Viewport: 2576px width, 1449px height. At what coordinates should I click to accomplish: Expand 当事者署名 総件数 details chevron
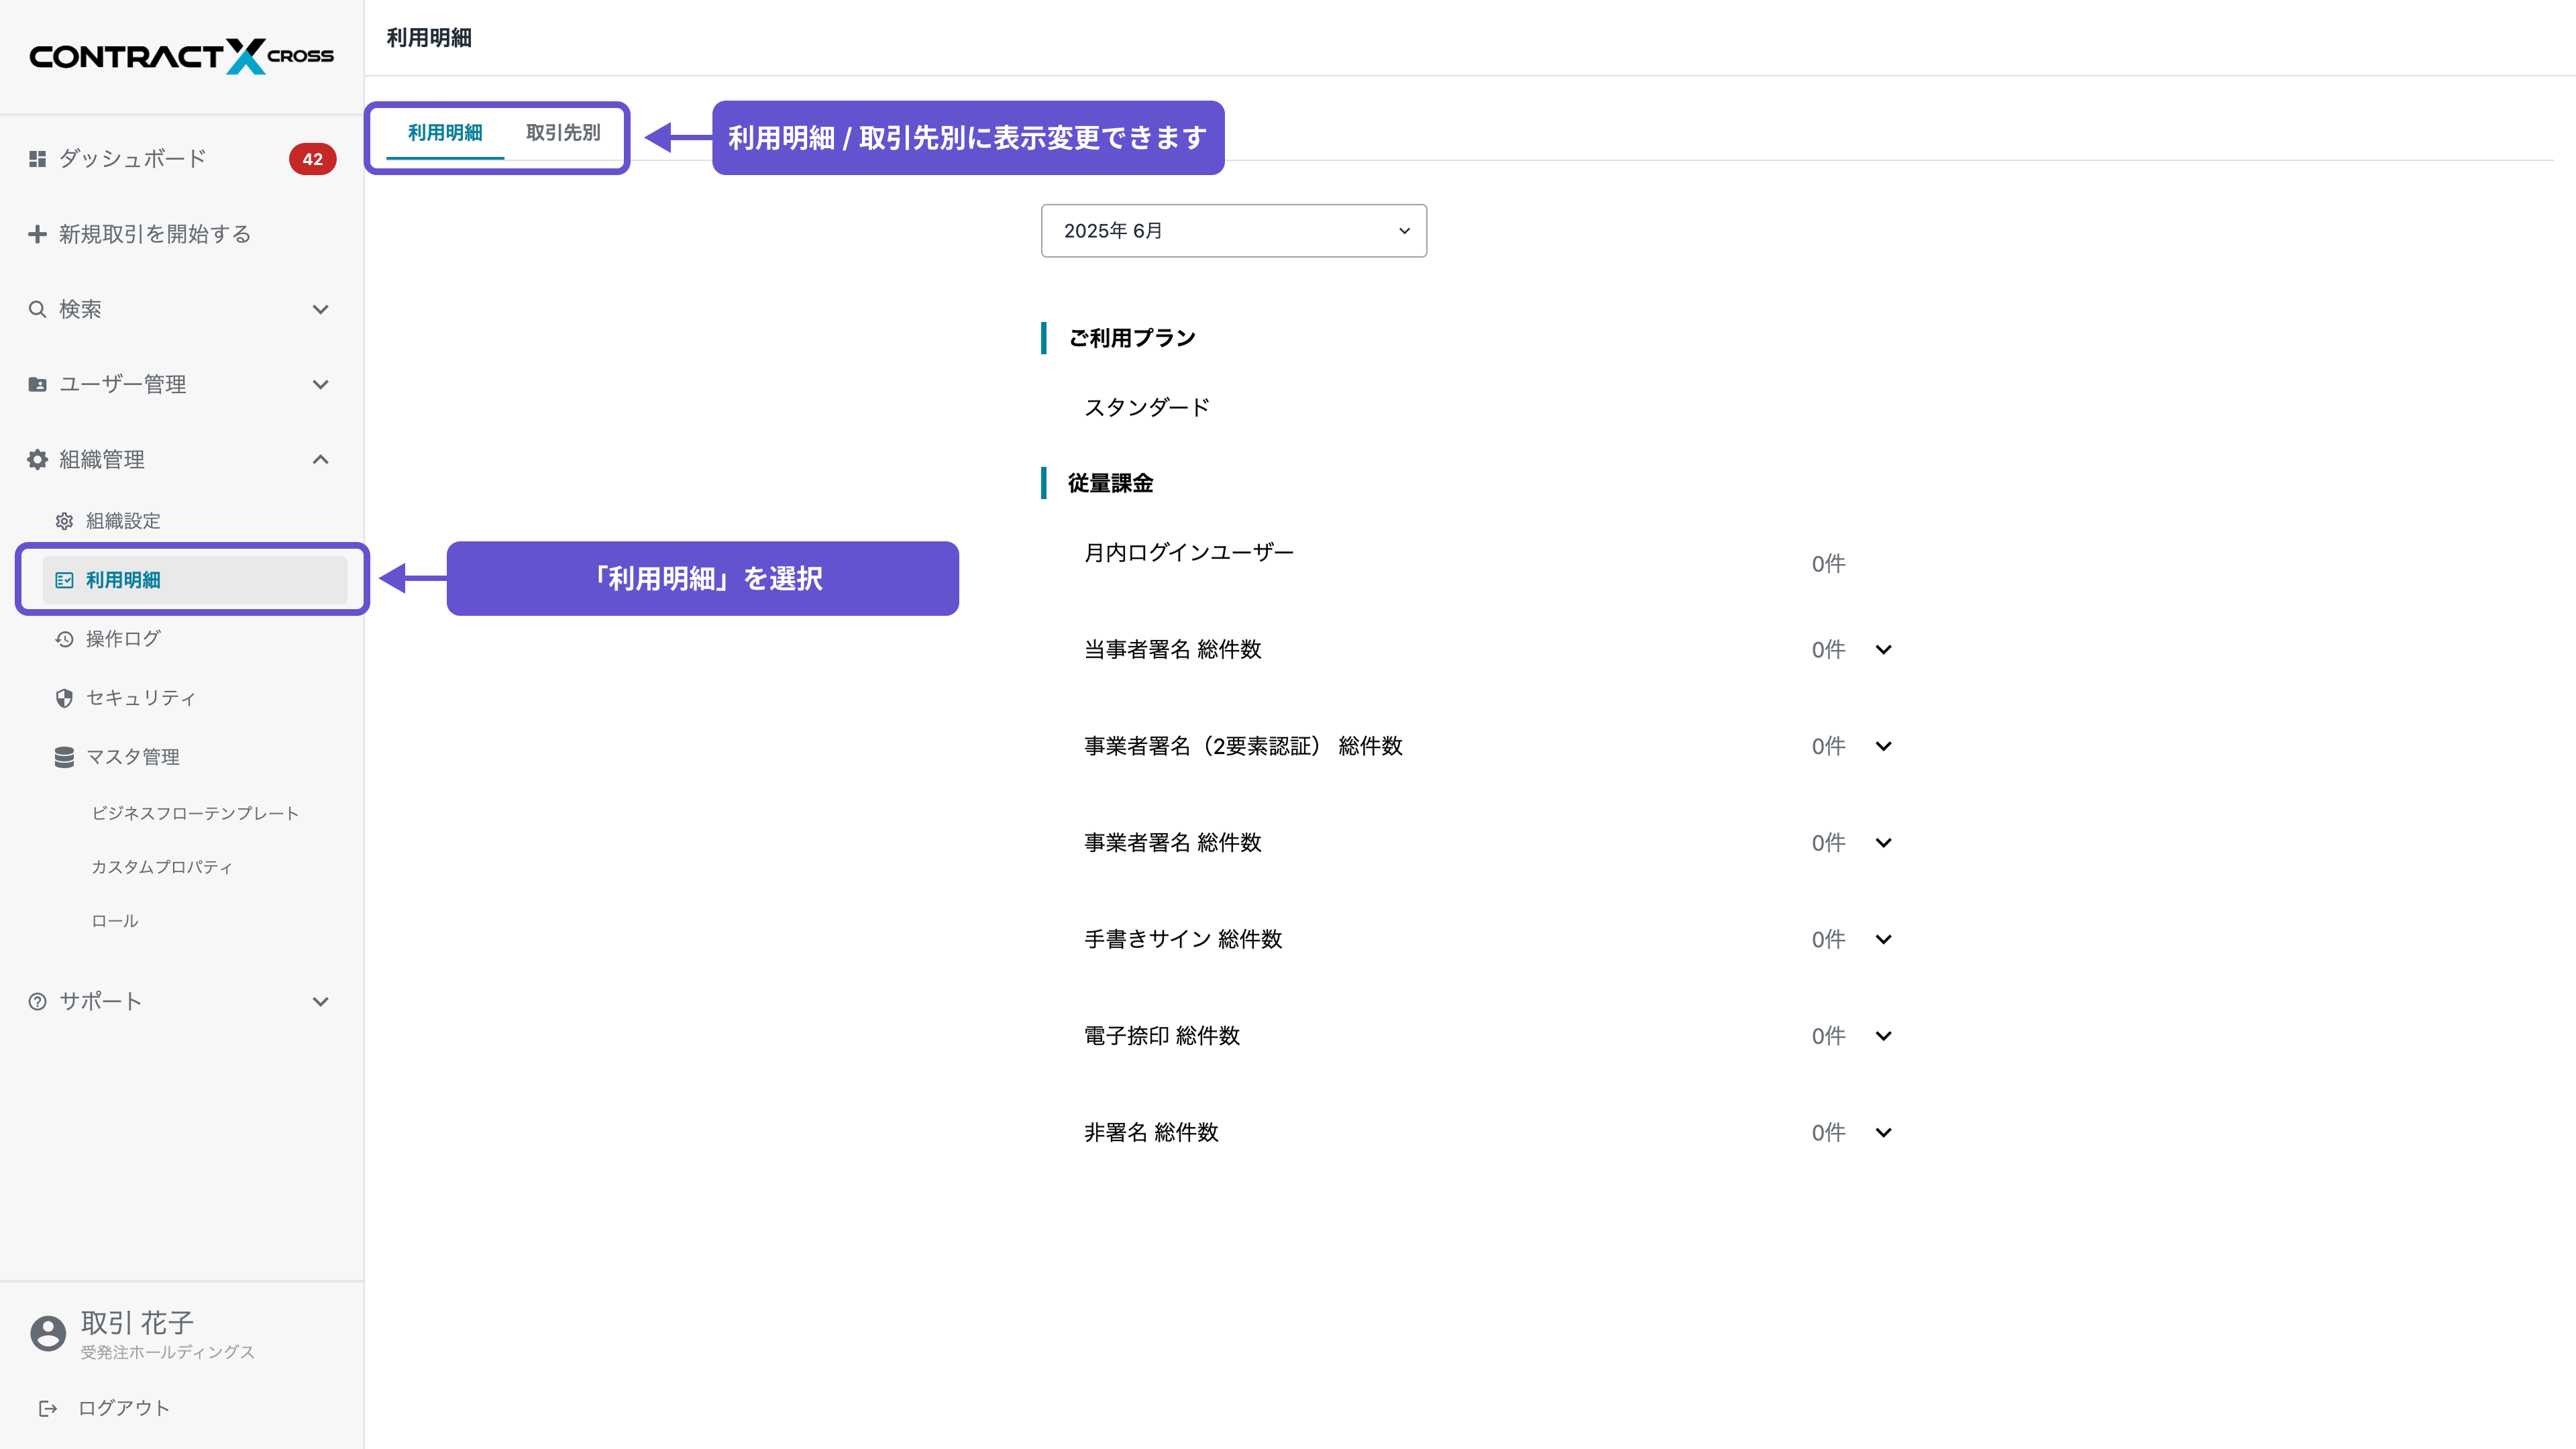click(x=1884, y=649)
